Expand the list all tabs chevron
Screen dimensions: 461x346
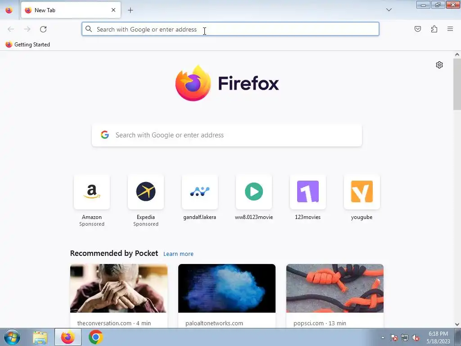(389, 10)
